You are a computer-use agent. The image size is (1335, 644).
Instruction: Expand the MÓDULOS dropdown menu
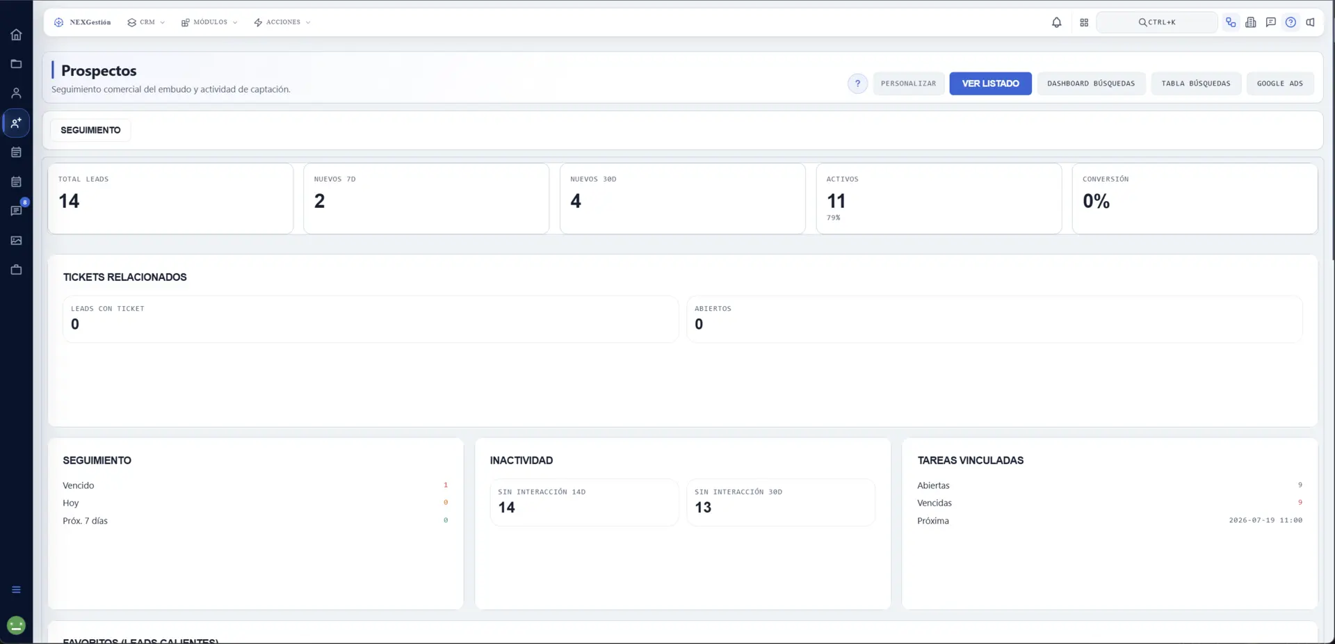click(x=209, y=22)
